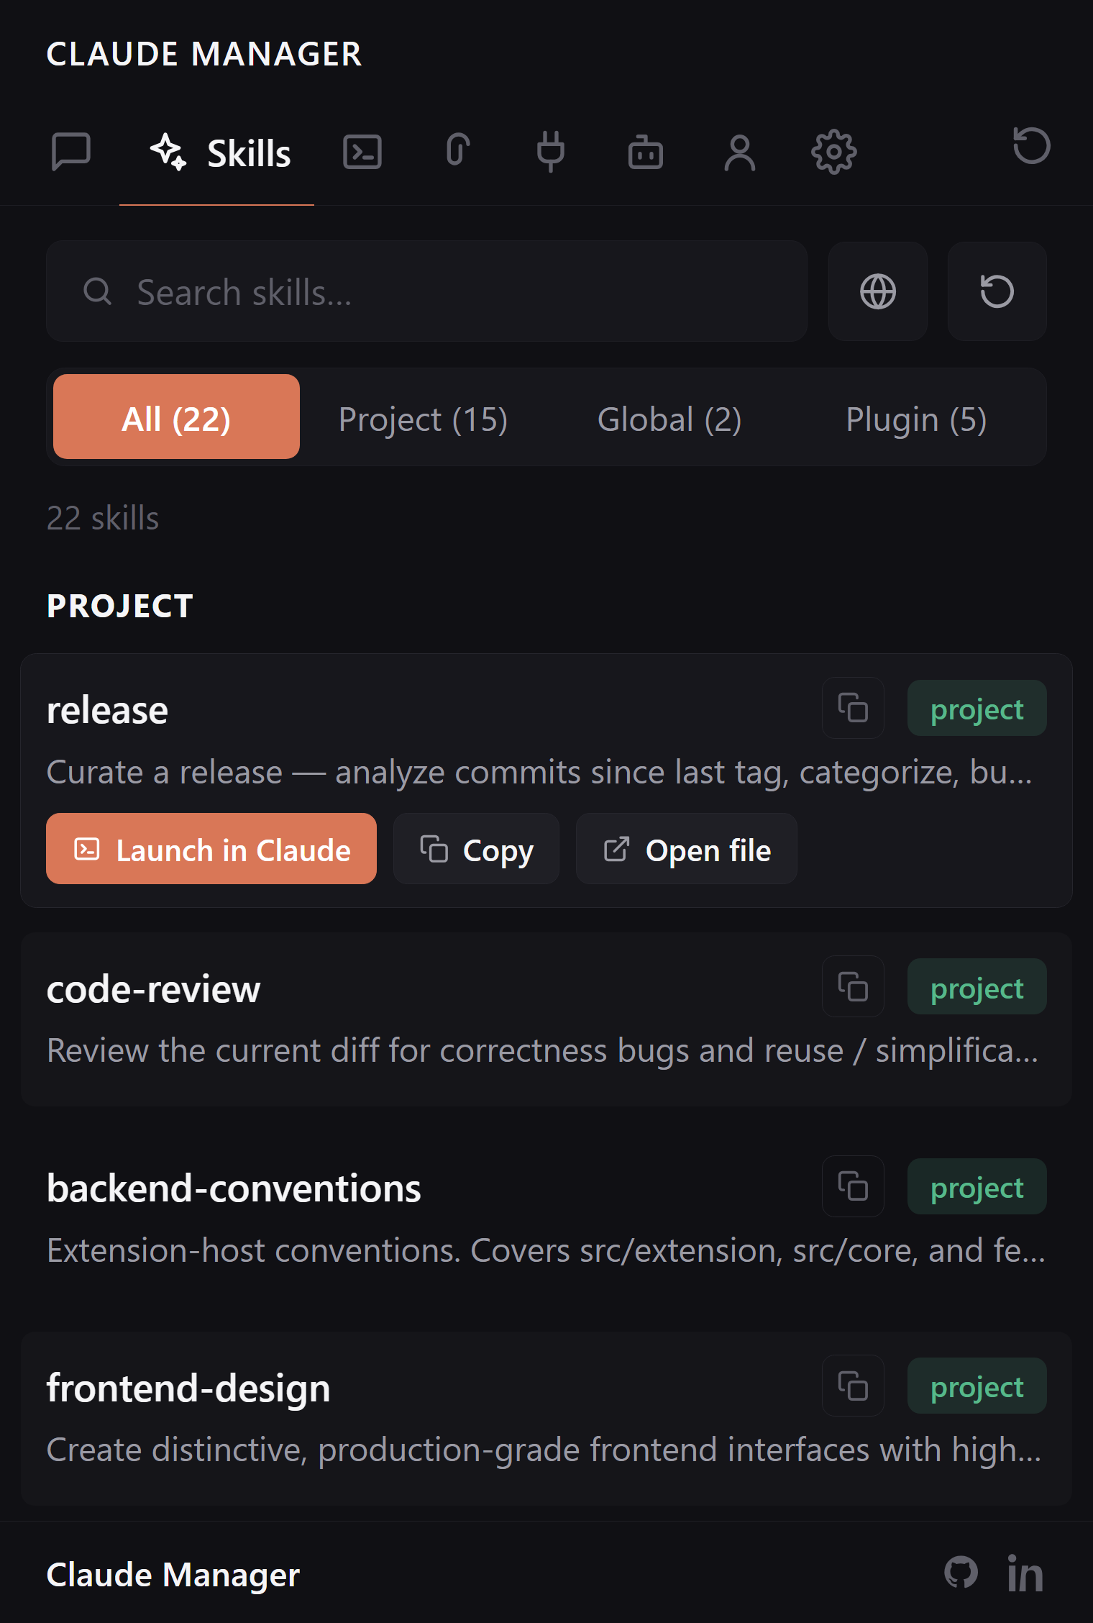Open LinkedIn link in footer

(1025, 1573)
